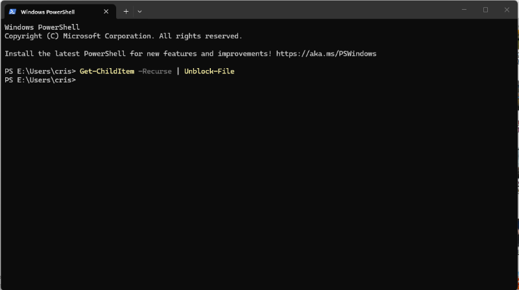Click the empty title bar area
The width and height of the screenshot is (519, 290).
pos(298,10)
